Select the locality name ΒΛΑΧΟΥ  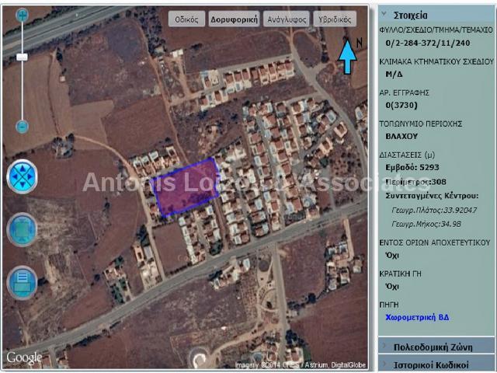401,137
